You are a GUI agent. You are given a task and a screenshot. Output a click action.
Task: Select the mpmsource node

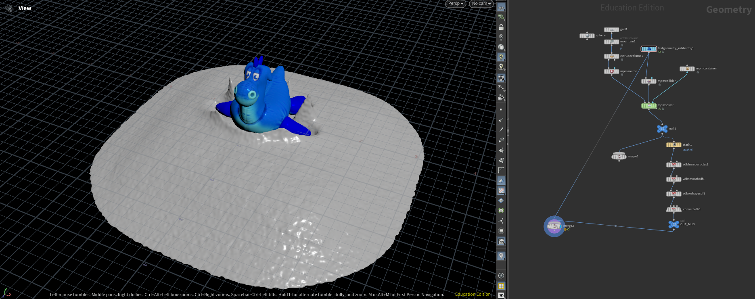click(611, 71)
